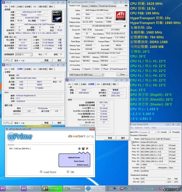Click the red ATI tray icon
This screenshot has height=192, width=182.
pyautogui.click(x=160, y=189)
